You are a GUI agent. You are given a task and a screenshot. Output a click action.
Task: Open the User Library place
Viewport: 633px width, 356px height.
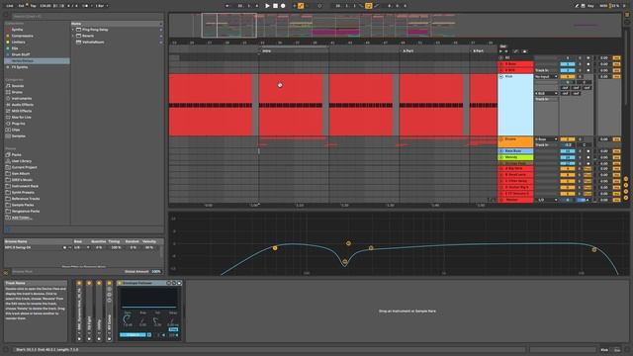coord(21,161)
